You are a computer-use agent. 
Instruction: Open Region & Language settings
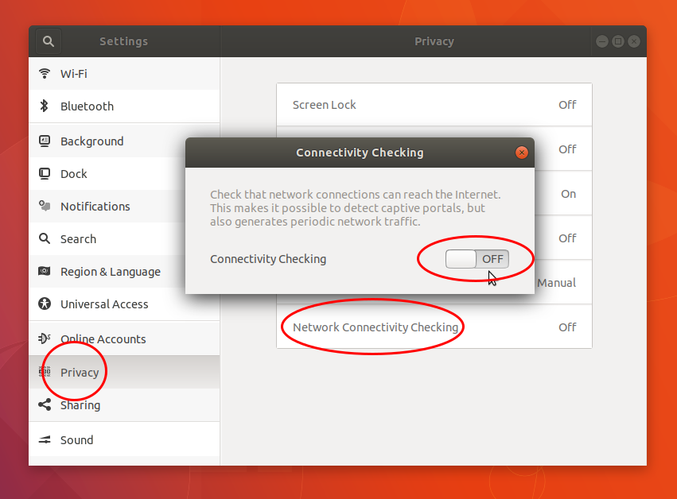124,272
